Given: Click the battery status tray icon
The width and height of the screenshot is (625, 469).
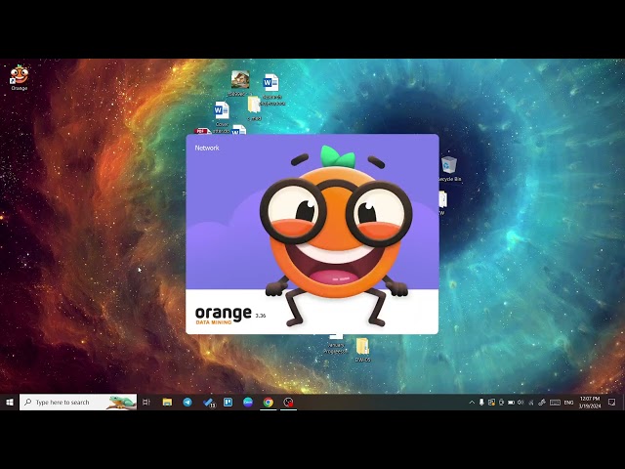Looking at the screenshot, I should (x=511, y=403).
